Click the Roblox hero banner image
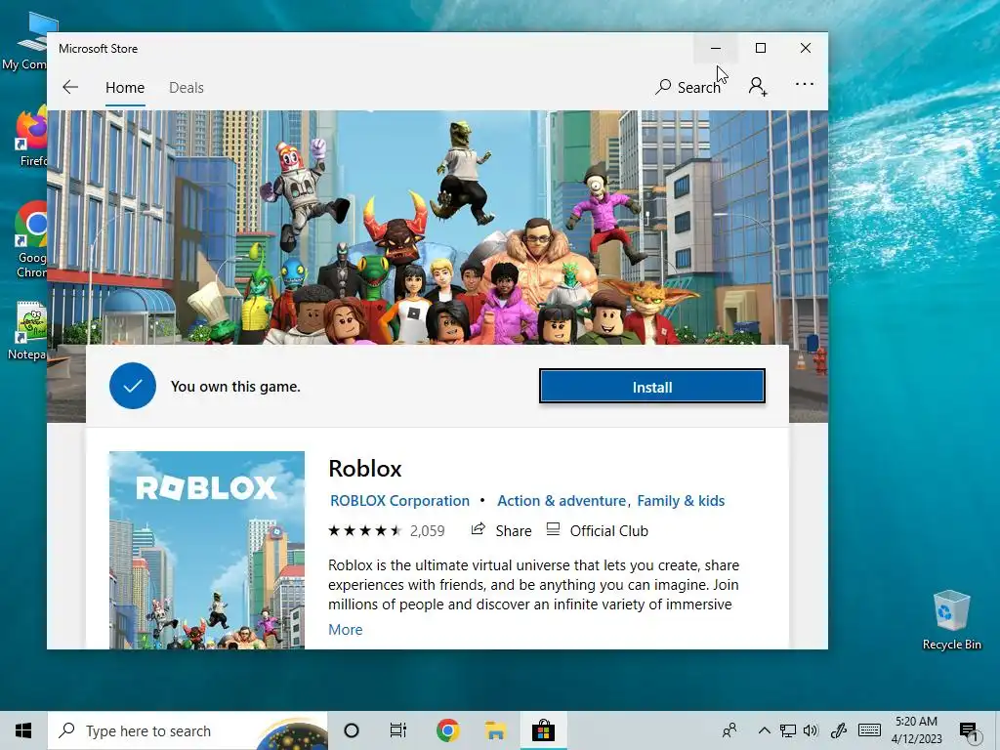Viewport: 1000px width, 750px height. (x=437, y=227)
